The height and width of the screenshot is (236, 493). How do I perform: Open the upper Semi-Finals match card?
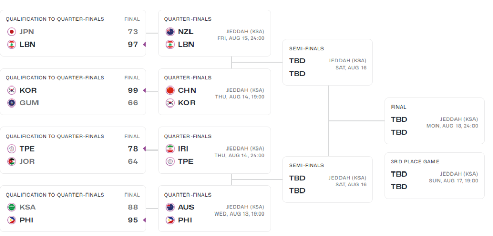(x=328, y=62)
